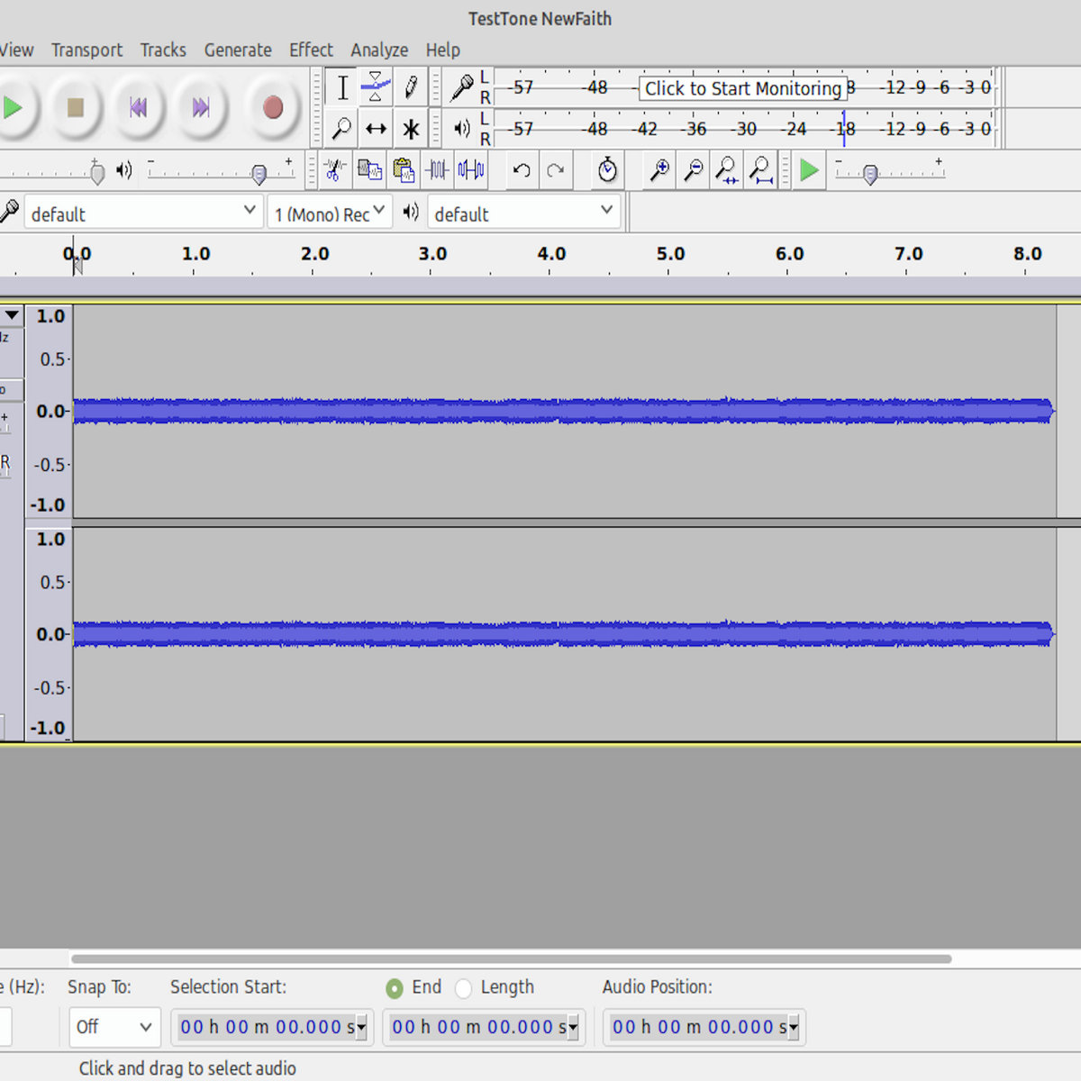Image resolution: width=1081 pixels, height=1081 pixels.
Task: Click to Start Monitoring on recording meter
Action: click(x=743, y=88)
